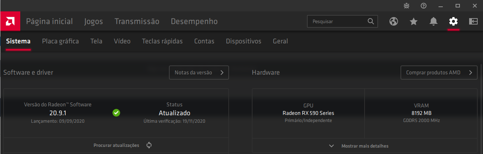Open Comprar produtos AMD button
This screenshot has width=483, height=154.
click(x=439, y=73)
